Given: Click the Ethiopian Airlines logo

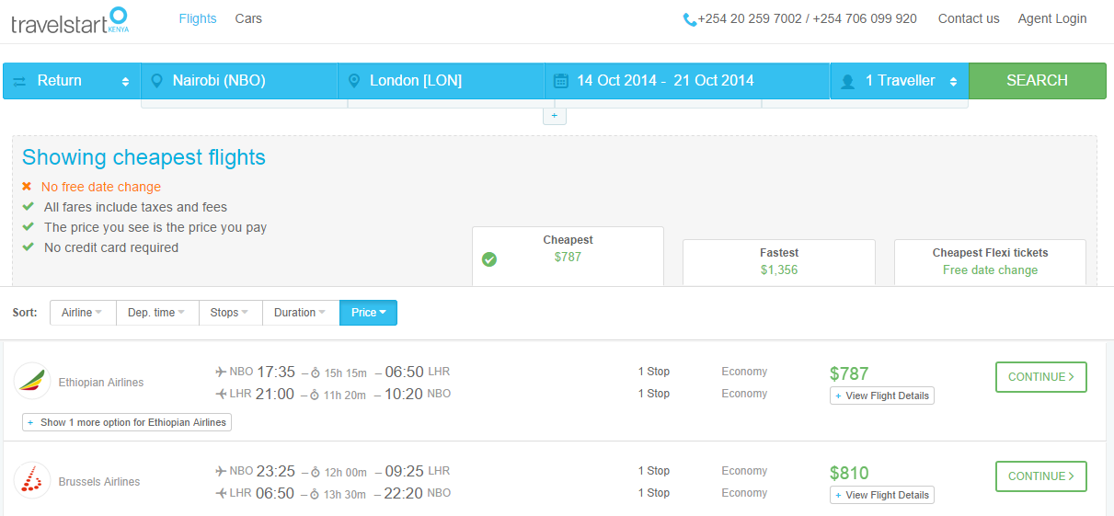Looking at the screenshot, I should pyautogui.click(x=32, y=381).
